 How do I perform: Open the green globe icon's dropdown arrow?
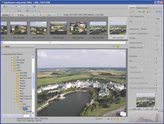tap(7, 7)
